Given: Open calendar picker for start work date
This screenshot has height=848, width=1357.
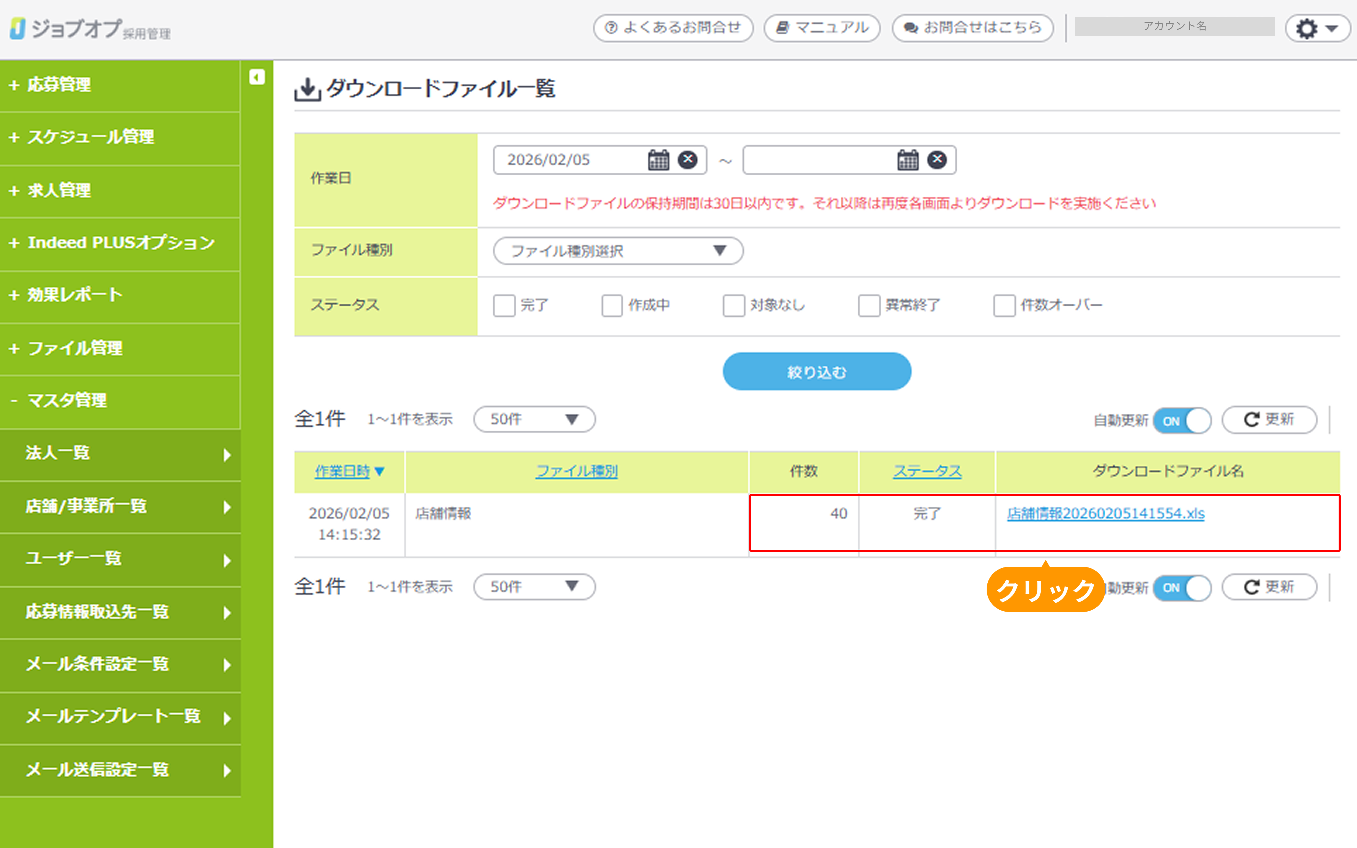Looking at the screenshot, I should [658, 160].
